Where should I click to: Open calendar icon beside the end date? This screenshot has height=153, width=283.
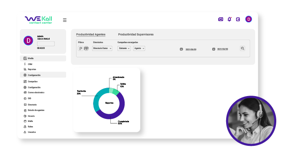pyautogui.click(x=214, y=49)
